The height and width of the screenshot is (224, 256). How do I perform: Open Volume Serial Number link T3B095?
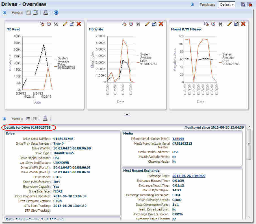click(x=178, y=139)
